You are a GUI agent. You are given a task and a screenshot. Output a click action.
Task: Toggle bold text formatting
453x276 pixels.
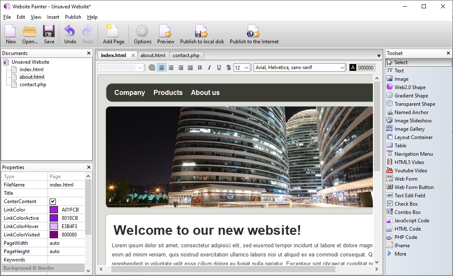(200, 68)
